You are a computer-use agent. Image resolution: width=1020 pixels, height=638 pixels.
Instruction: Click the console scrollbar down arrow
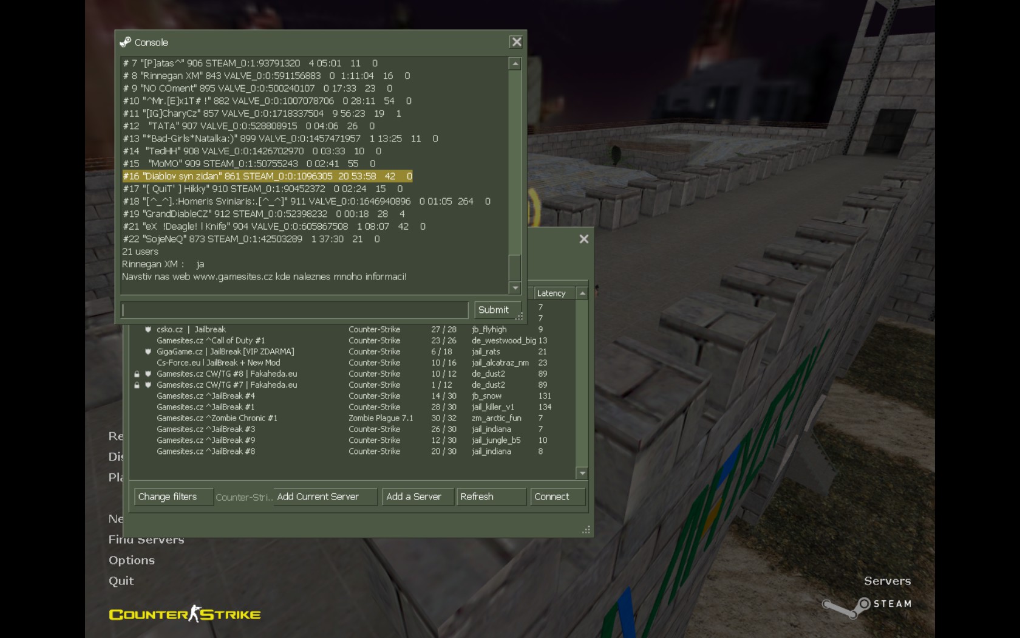coord(515,288)
